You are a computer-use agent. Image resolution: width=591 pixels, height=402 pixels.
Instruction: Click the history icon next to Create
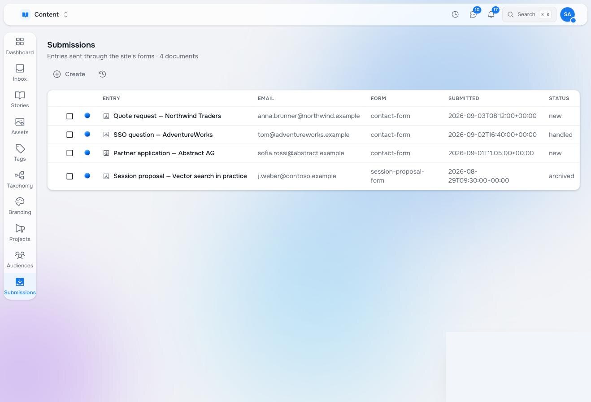point(102,74)
